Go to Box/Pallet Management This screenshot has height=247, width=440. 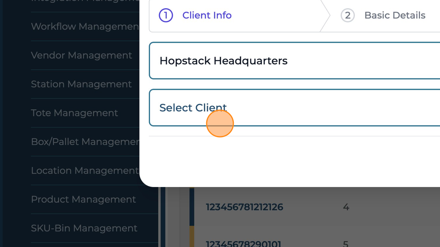[85, 142]
